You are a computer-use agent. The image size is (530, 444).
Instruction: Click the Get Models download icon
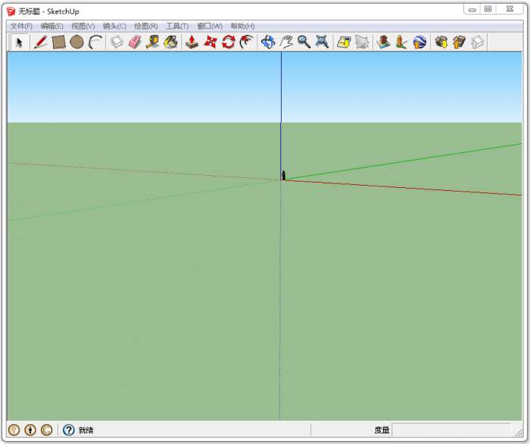click(441, 42)
